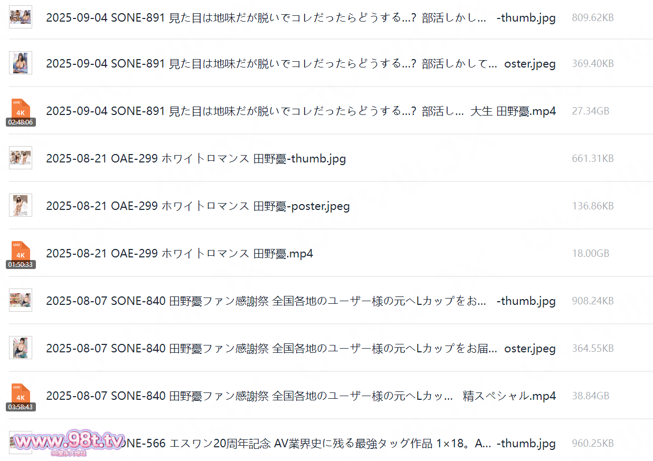653x461 pixels.
Task: Open the SONE-840 thumb.jpg image thumbnail
Action: [21, 301]
